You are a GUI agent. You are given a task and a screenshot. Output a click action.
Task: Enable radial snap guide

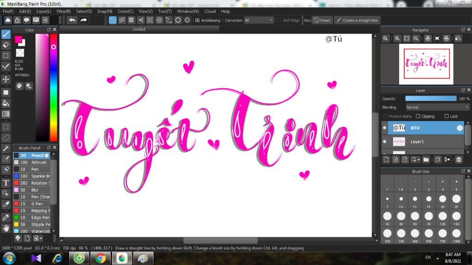coord(150,20)
